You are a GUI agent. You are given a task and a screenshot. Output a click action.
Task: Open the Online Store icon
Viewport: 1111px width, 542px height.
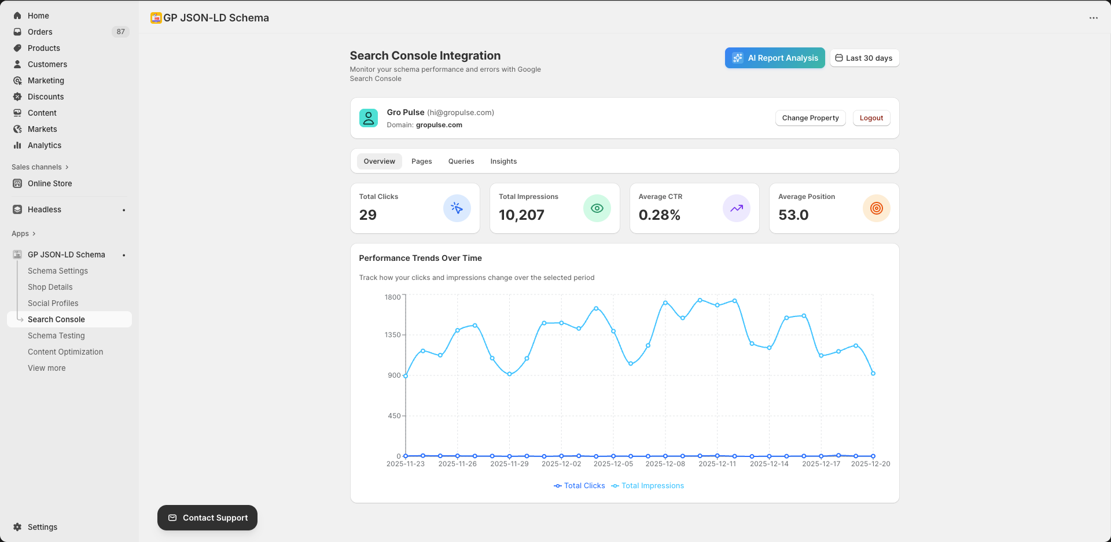[x=17, y=183]
